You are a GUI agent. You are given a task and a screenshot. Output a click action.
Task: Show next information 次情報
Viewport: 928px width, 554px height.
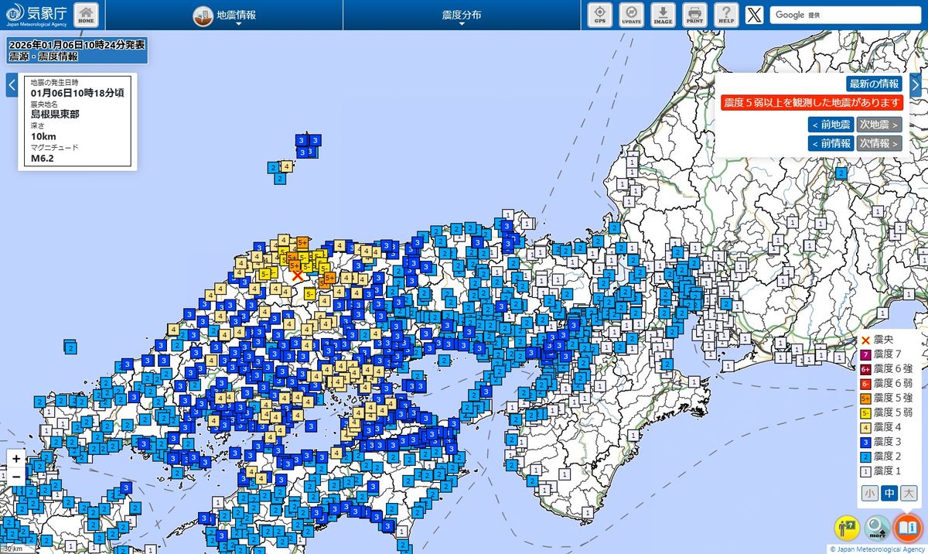click(879, 143)
